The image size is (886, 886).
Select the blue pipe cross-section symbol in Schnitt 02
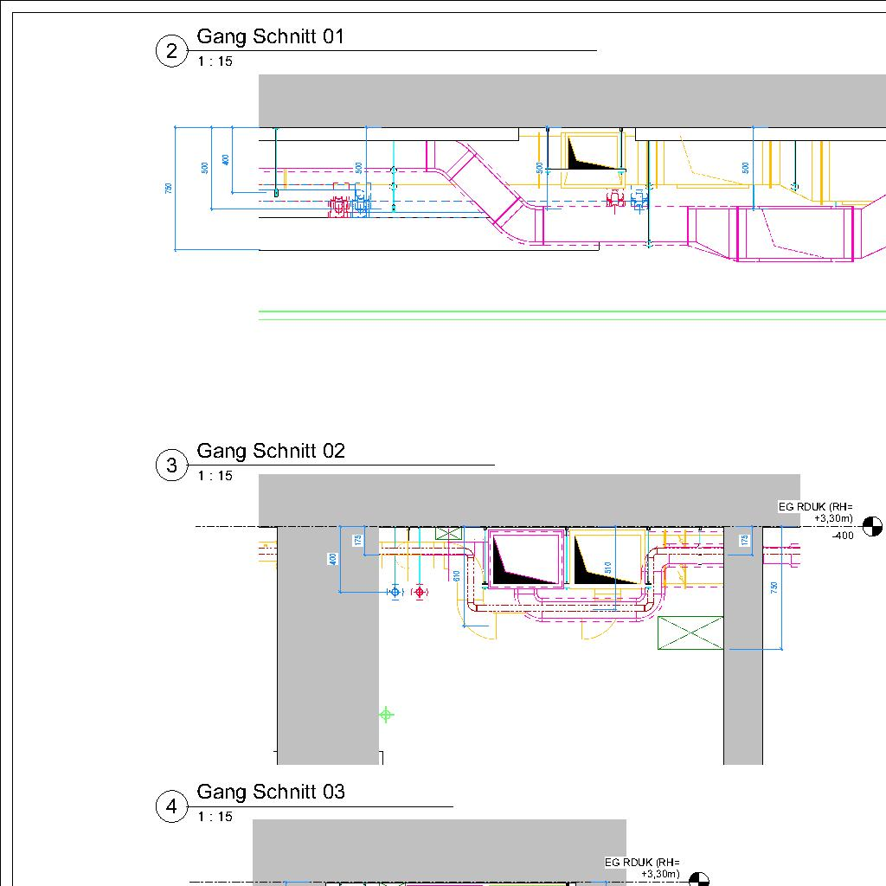pos(395,592)
